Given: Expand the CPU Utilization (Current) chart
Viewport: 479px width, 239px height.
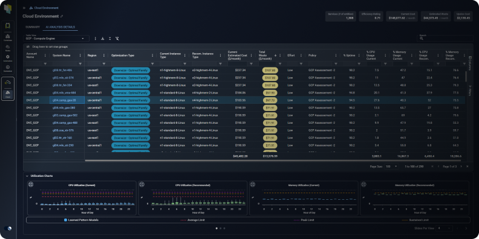Looking at the screenshot, I should tap(31, 184).
